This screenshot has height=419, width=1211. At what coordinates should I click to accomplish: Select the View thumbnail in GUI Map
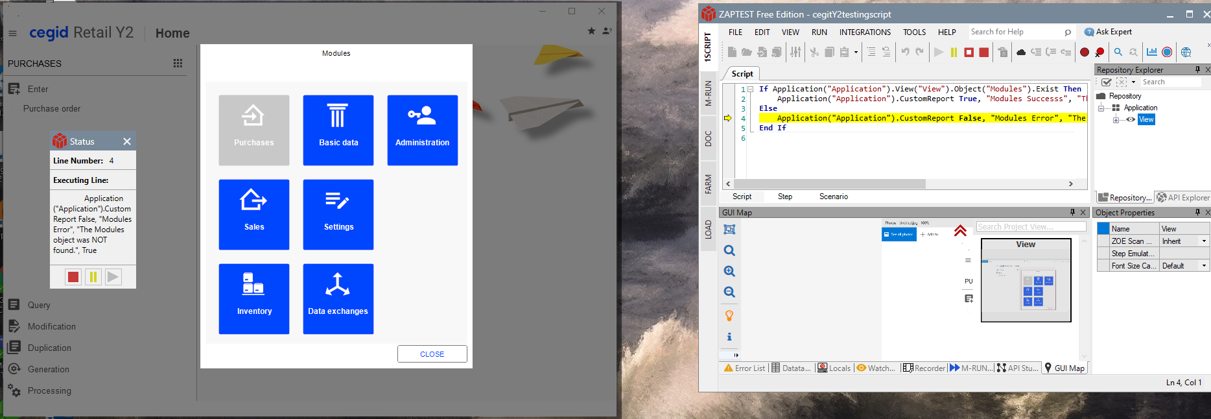(1026, 280)
